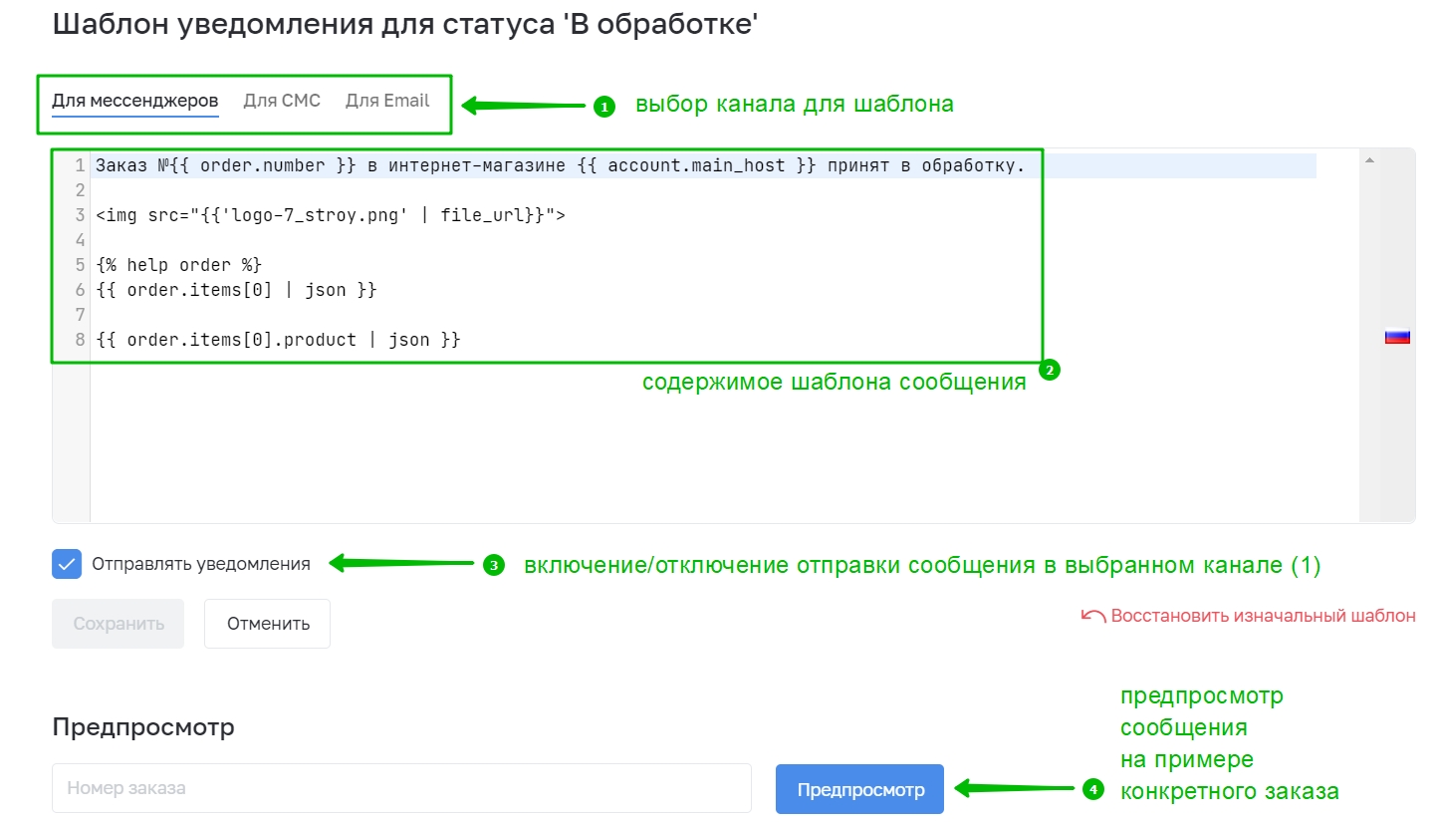Click line number 8 in editor gutter
The image size is (1438, 822).
click(x=80, y=340)
